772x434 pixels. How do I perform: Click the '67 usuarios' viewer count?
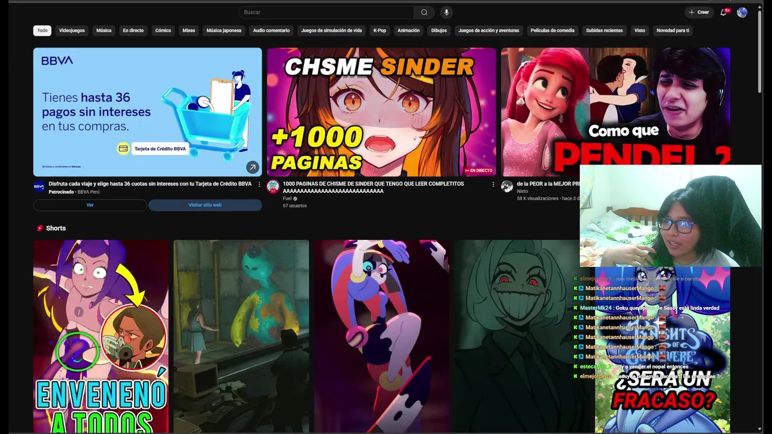point(295,206)
